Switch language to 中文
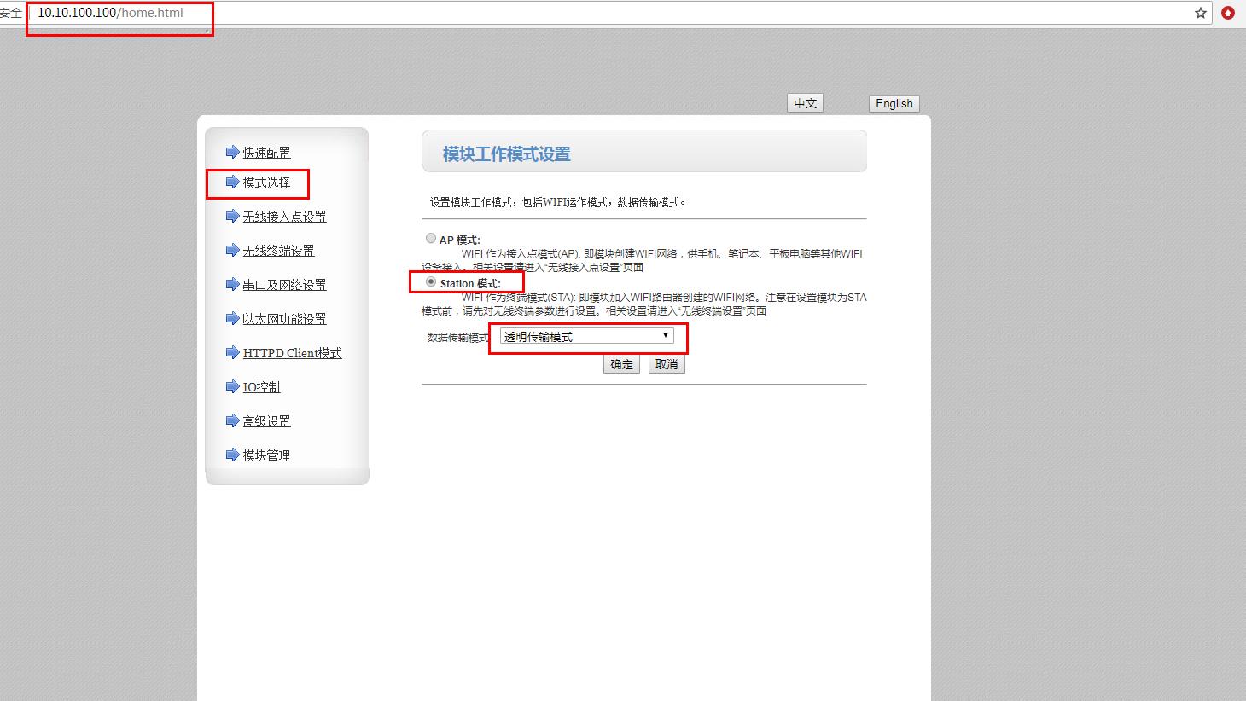Image resolution: width=1246 pixels, height=701 pixels. click(805, 103)
